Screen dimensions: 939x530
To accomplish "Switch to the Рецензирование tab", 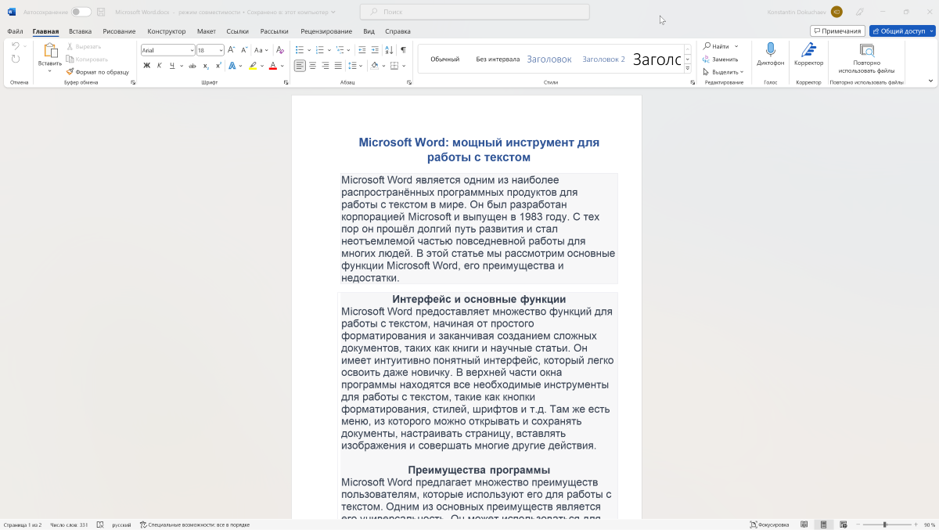I will (x=326, y=31).
